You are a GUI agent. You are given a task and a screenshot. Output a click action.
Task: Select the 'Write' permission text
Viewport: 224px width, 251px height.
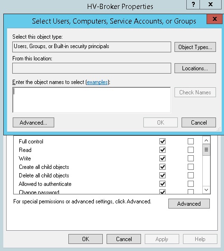25,159
